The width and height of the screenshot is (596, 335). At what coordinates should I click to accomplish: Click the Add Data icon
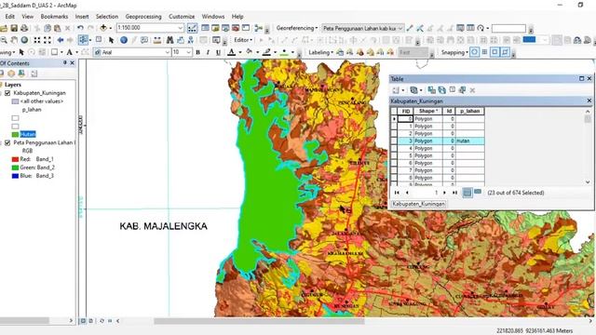[103, 28]
